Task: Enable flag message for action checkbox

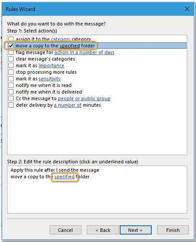Action: [x=11, y=52]
